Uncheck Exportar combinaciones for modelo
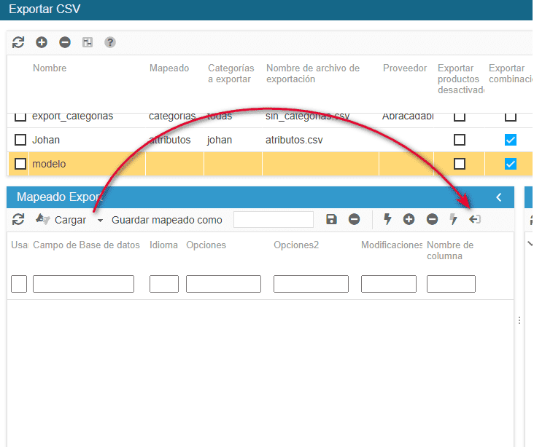534x447 pixels. pyautogui.click(x=511, y=164)
